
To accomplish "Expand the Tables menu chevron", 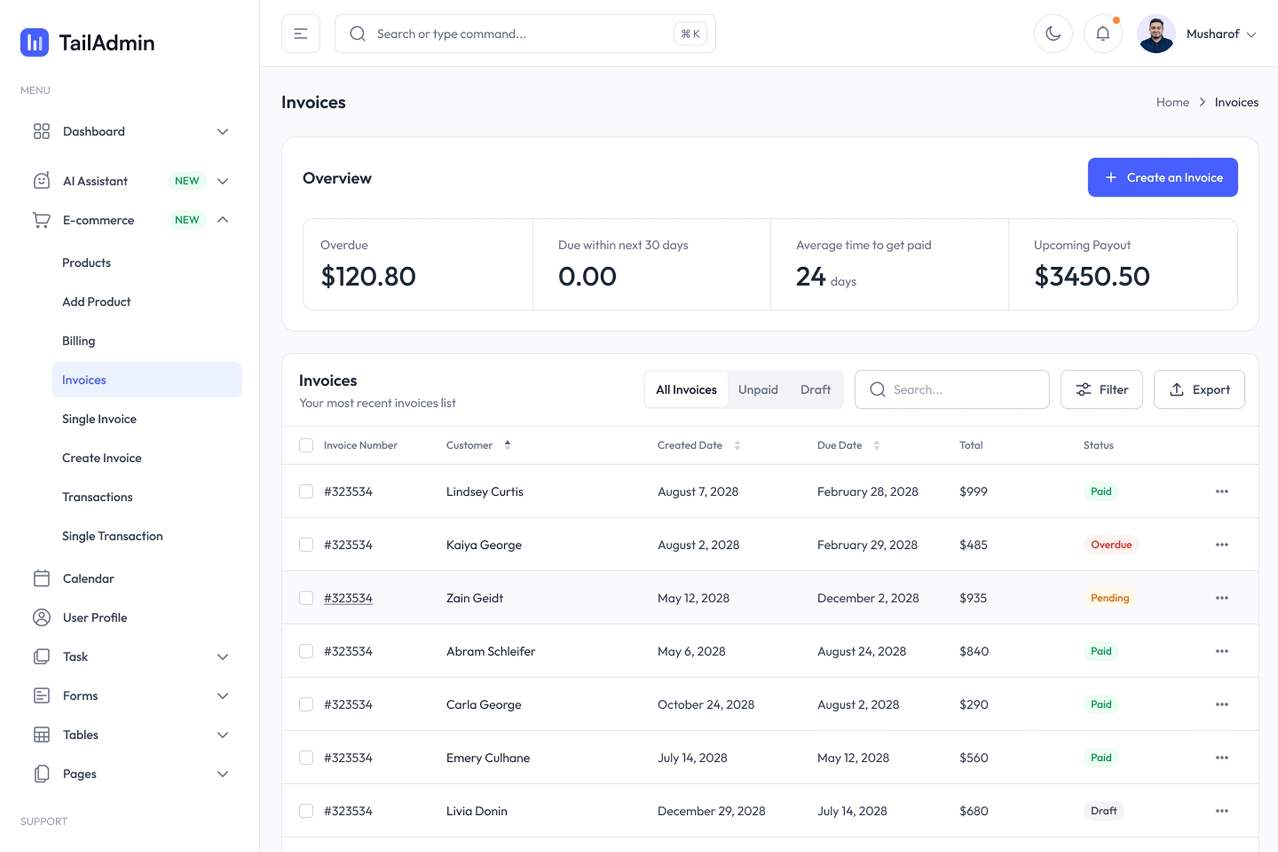I will click(222, 735).
